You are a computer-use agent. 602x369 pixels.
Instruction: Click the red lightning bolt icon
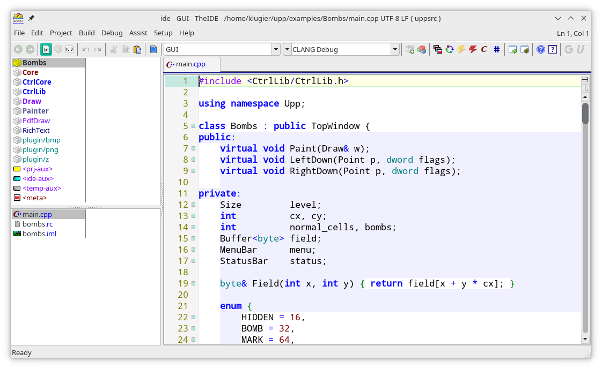pos(473,50)
